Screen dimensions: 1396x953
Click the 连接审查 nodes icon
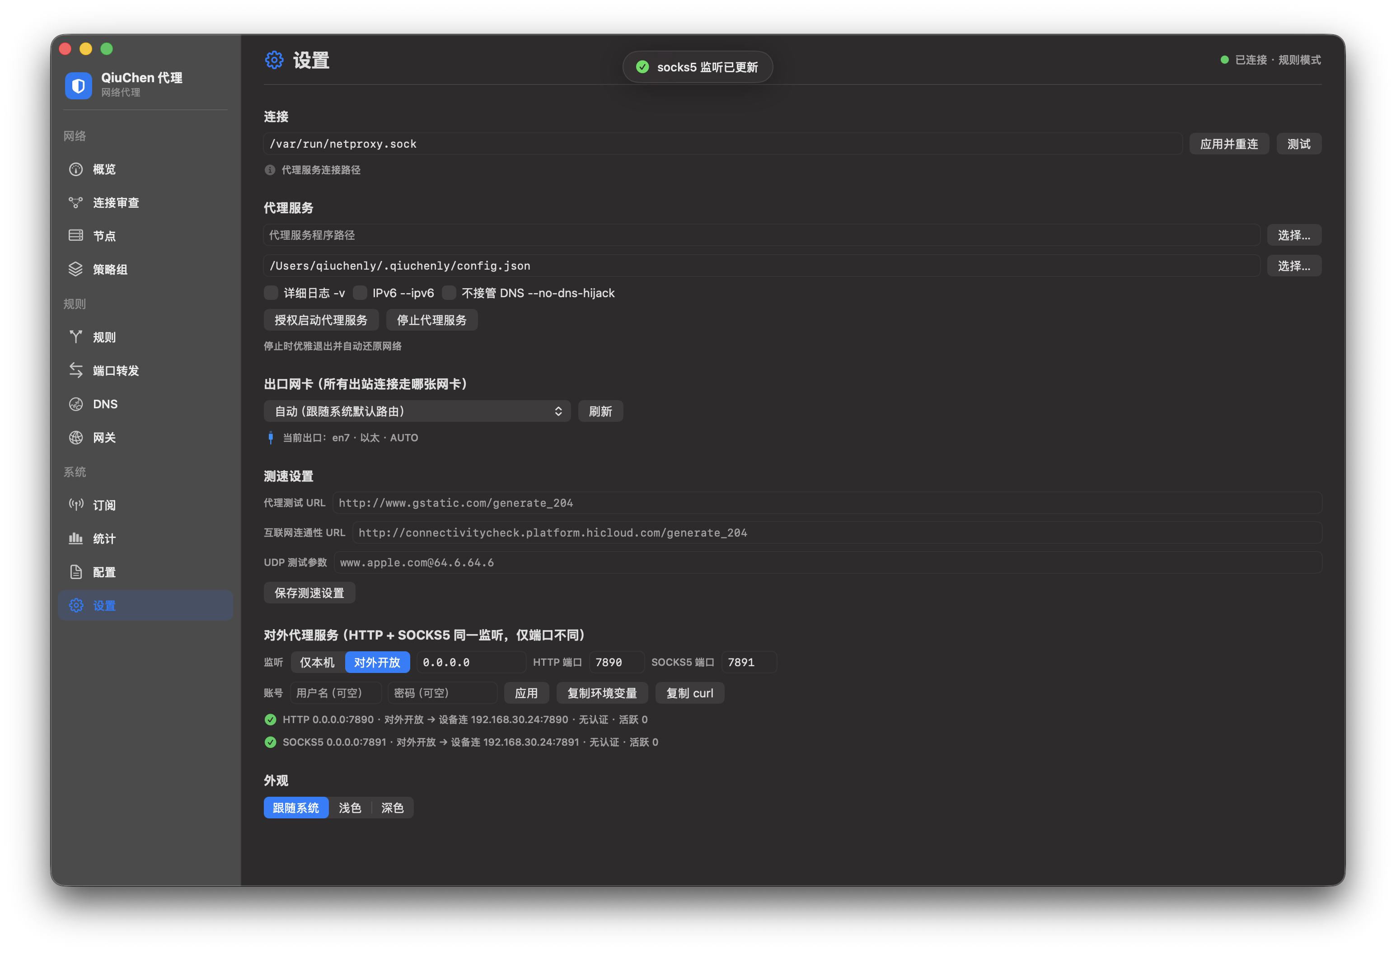76,203
